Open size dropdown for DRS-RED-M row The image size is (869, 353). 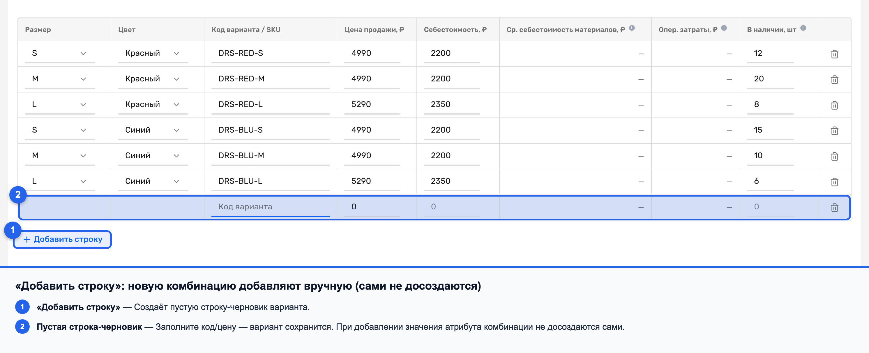60,79
